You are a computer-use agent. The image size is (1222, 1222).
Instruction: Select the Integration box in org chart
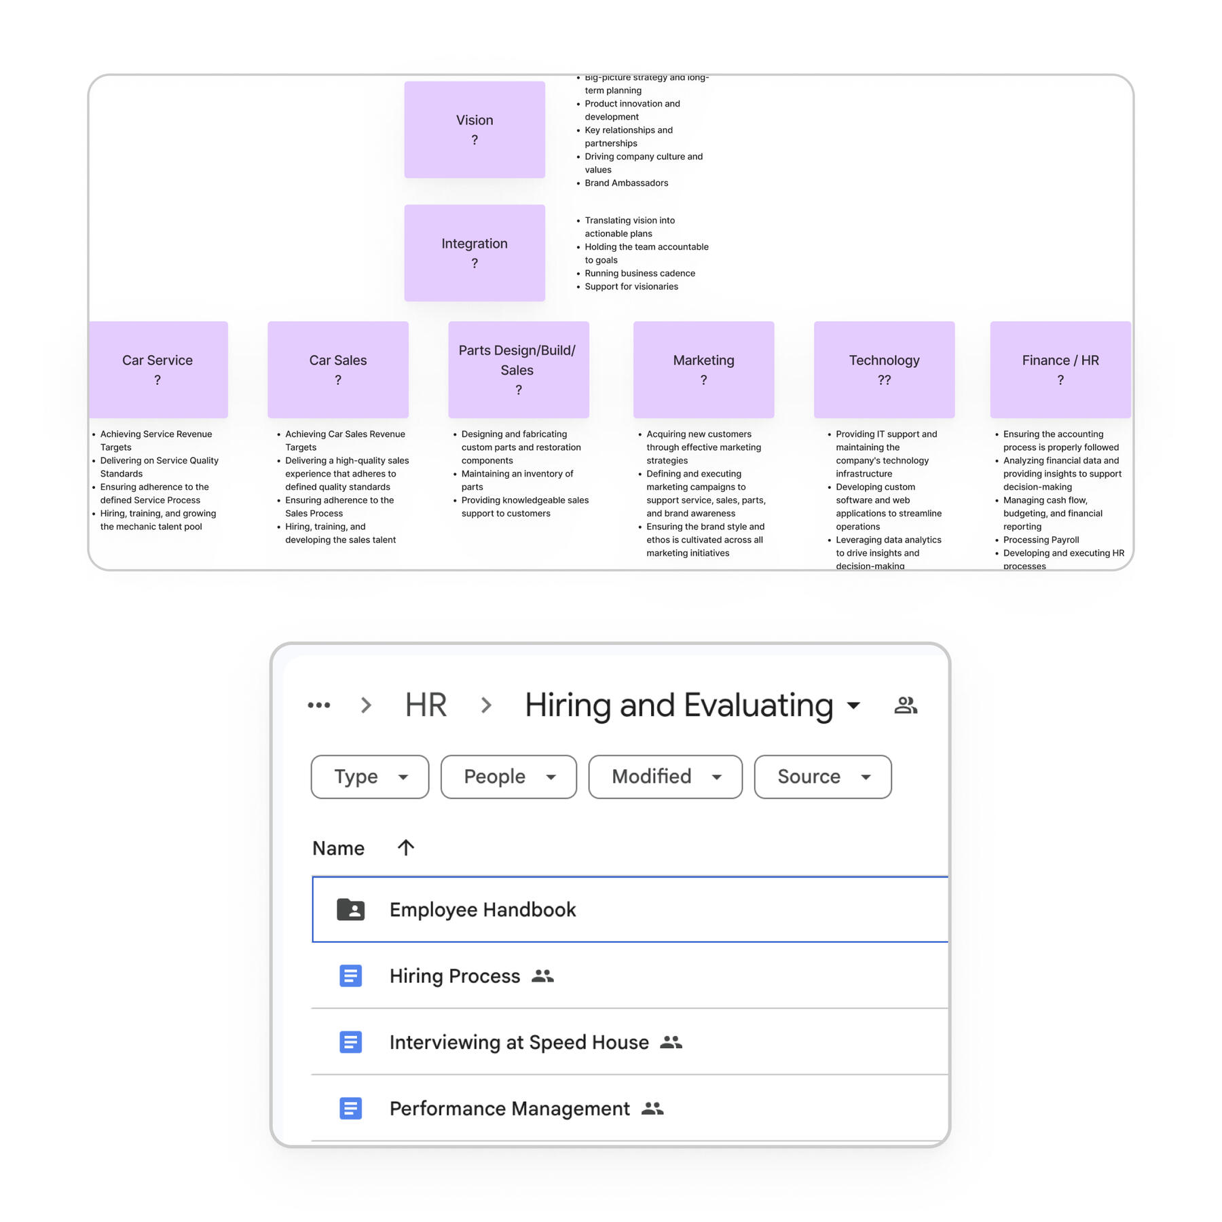[475, 253]
